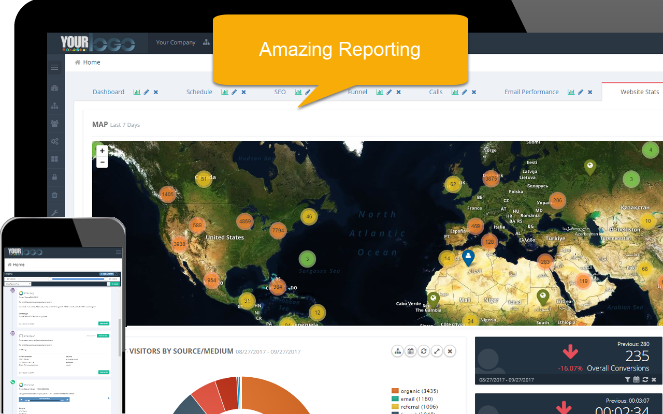
Task: Open the trash icon in the sidebar
Action: 55,195
